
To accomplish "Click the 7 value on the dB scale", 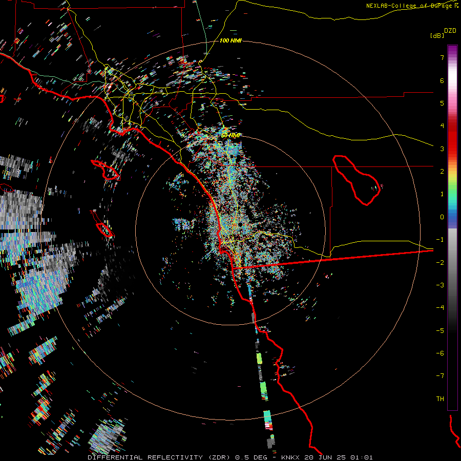I will pyautogui.click(x=442, y=57).
